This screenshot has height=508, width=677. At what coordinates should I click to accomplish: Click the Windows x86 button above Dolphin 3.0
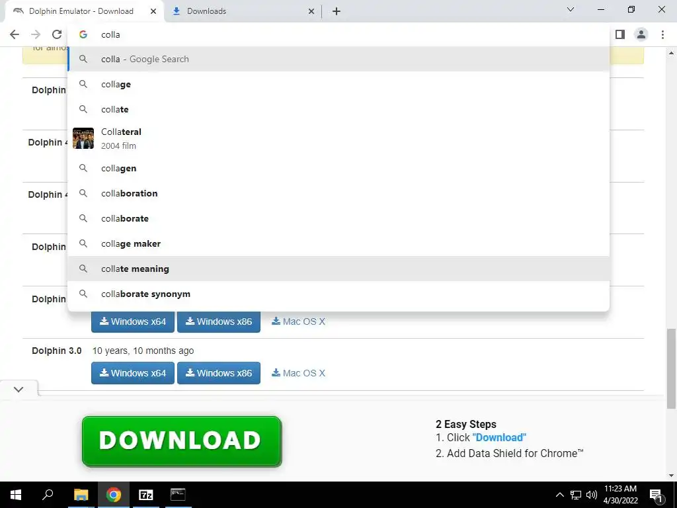point(218,322)
